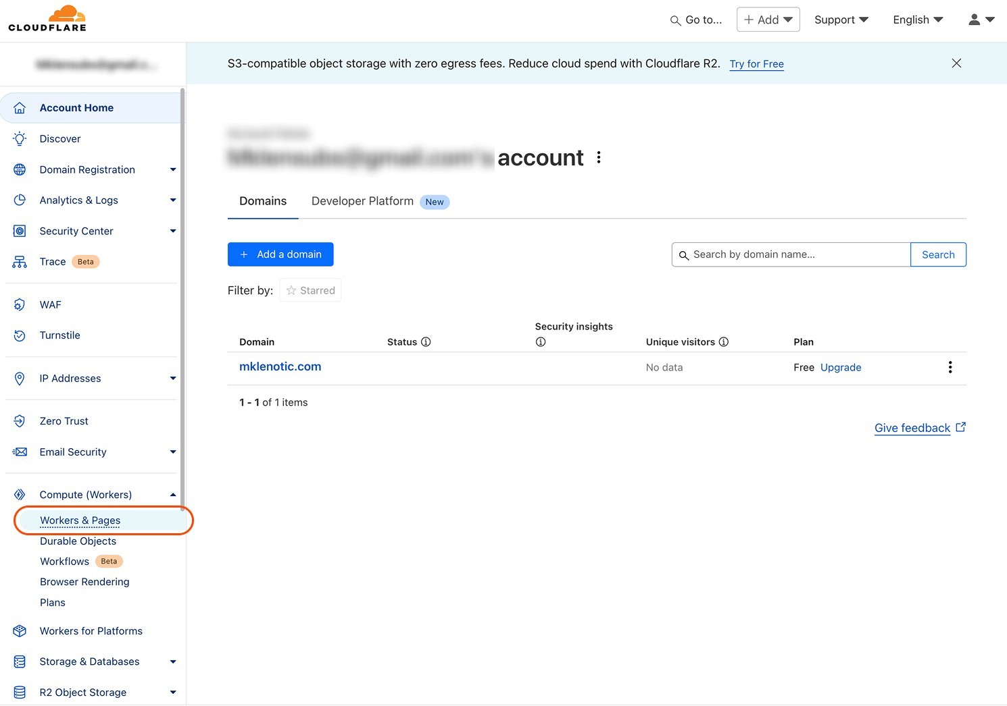Open the English language dropdown

pyautogui.click(x=918, y=20)
